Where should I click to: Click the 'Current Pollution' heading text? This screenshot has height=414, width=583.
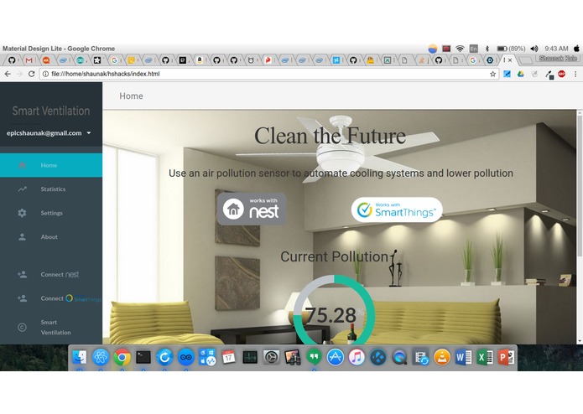(334, 256)
